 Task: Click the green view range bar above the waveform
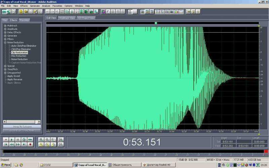156,23
